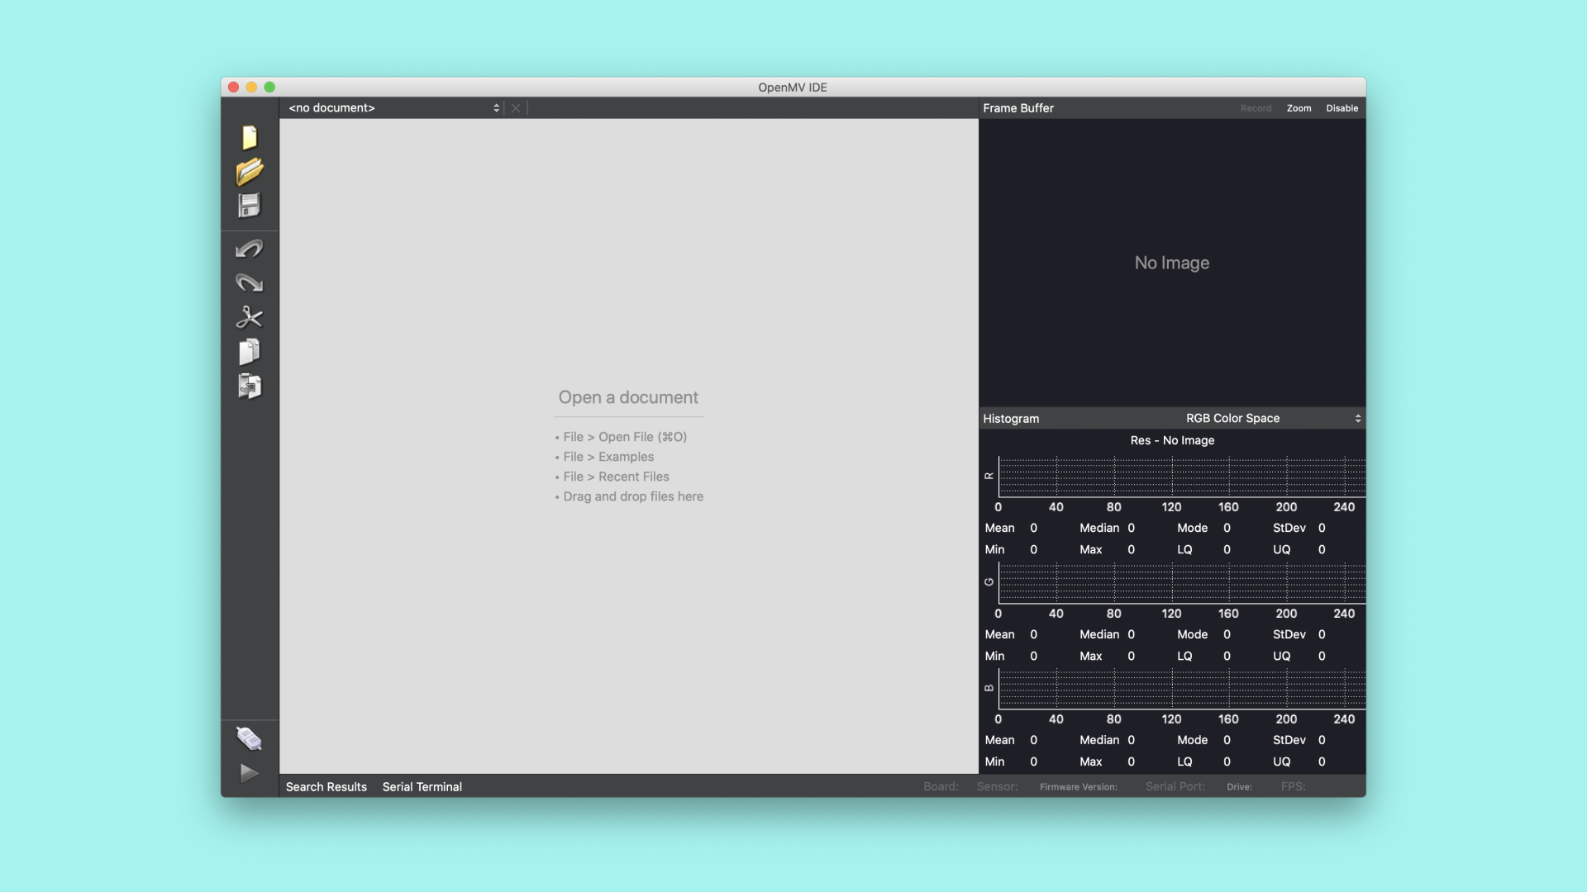
Task: Click the Undo arrow icon
Action: [249, 249]
